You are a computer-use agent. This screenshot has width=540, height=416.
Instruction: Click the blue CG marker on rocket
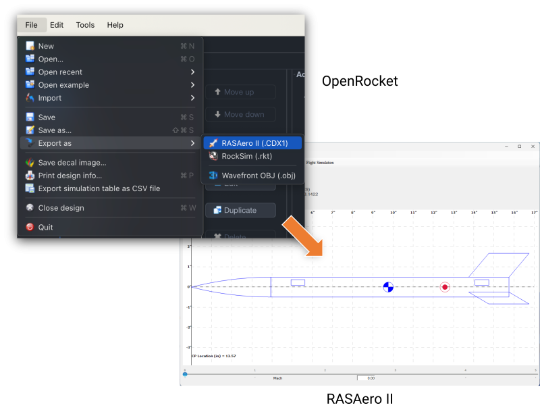388,287
